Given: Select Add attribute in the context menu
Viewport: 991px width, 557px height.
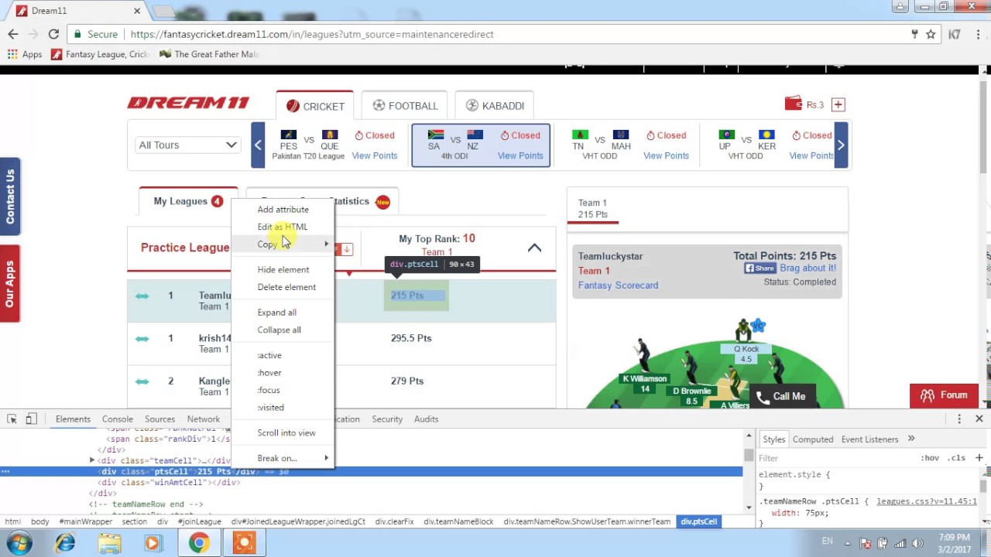Looking at the screenshot, I should tap(282, 210).
